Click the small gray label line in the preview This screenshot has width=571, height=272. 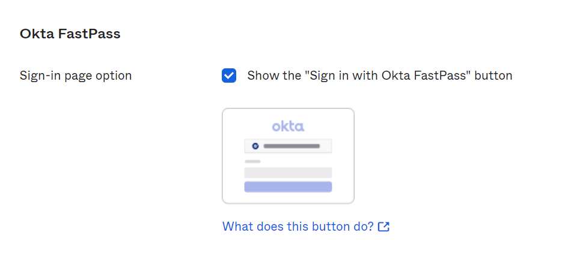(252, 161)
